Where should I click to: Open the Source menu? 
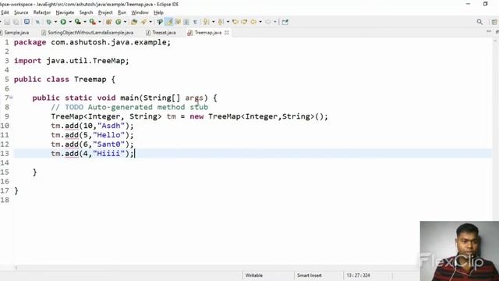pyautogui.click(x=21, y=12)
